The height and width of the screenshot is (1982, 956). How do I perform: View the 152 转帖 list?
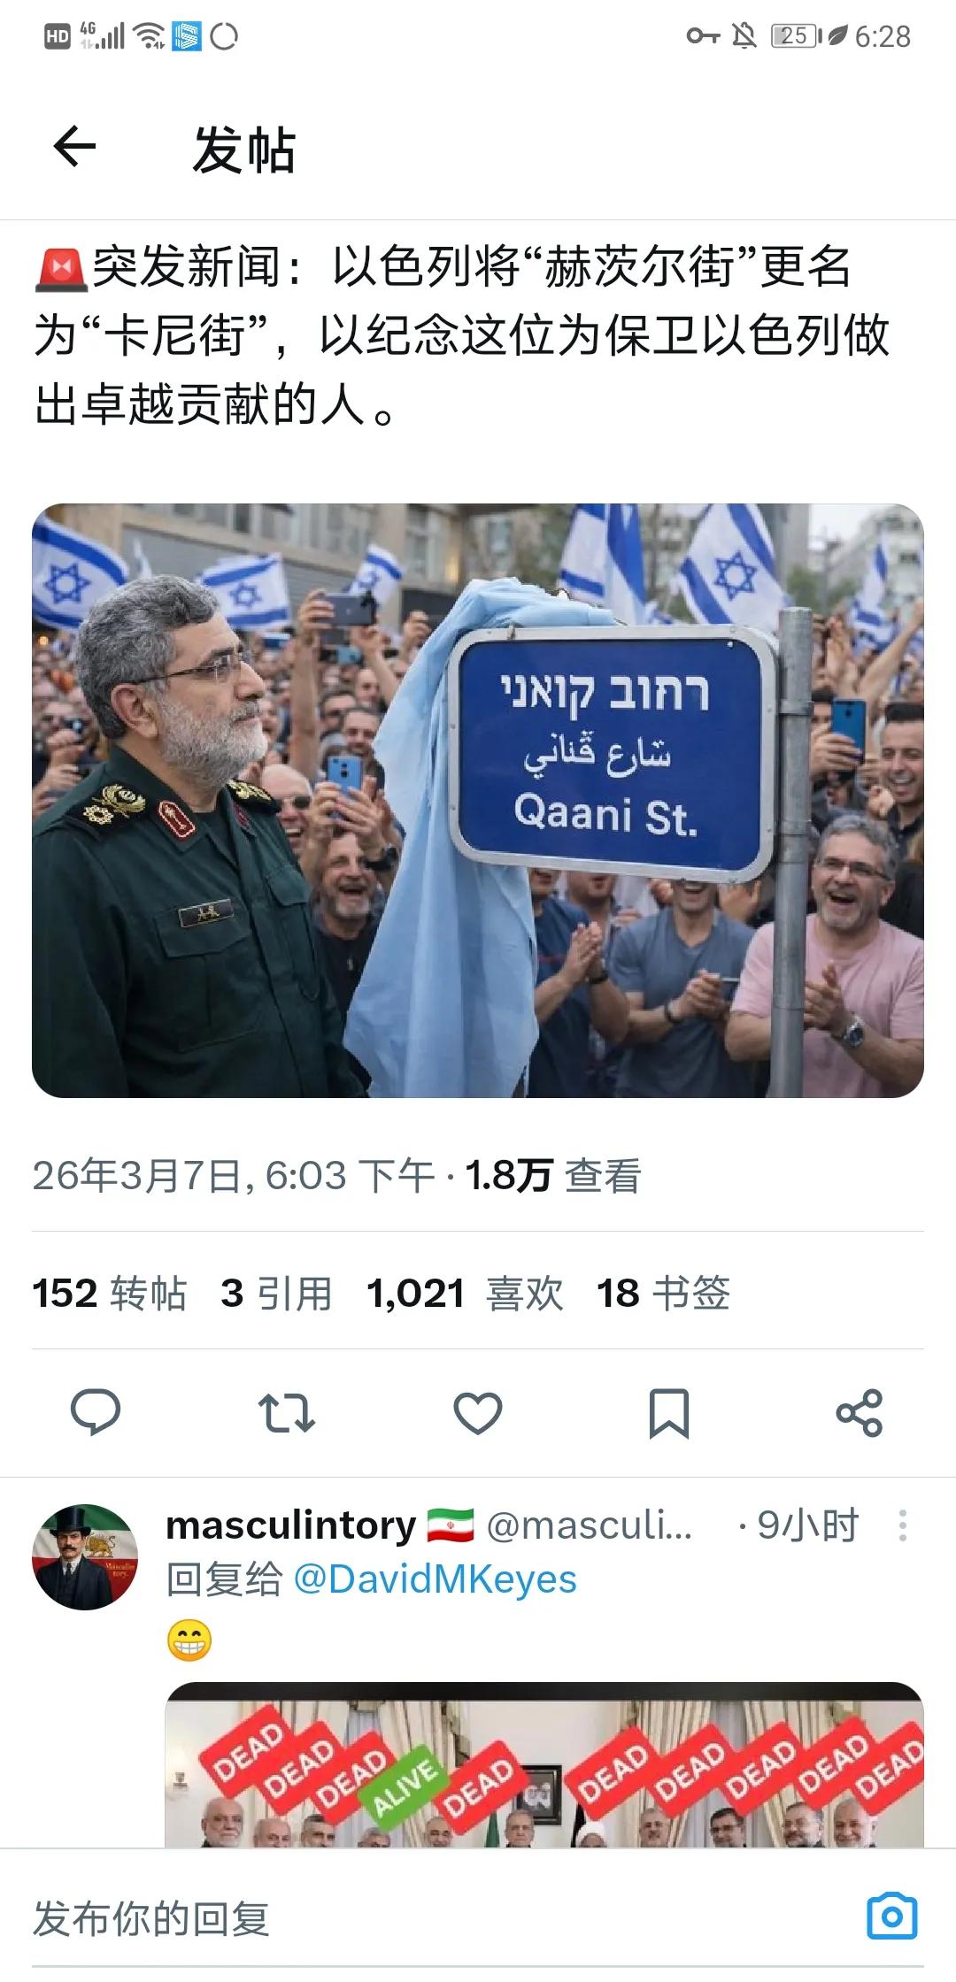(110, 1294)
